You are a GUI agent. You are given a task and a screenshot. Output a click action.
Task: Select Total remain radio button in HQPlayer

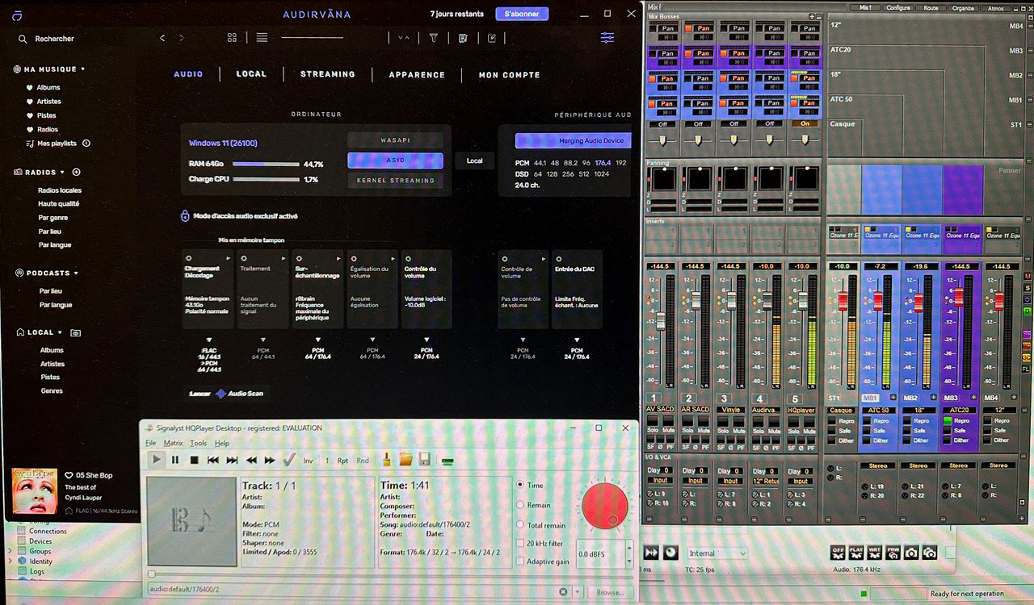(520, 525)
